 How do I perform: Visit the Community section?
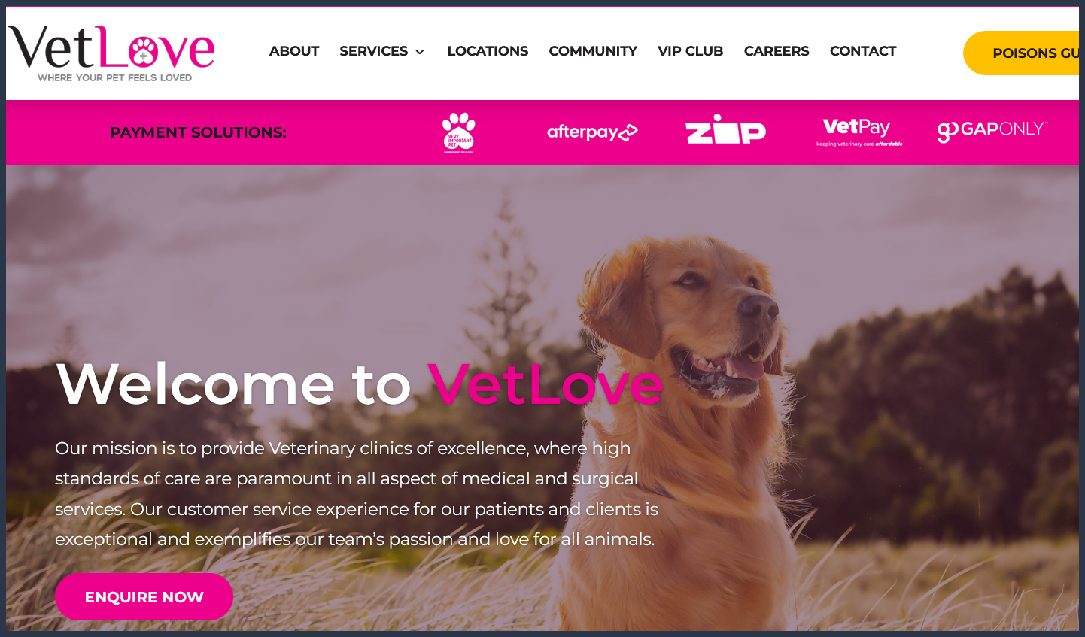click(593, 51)
